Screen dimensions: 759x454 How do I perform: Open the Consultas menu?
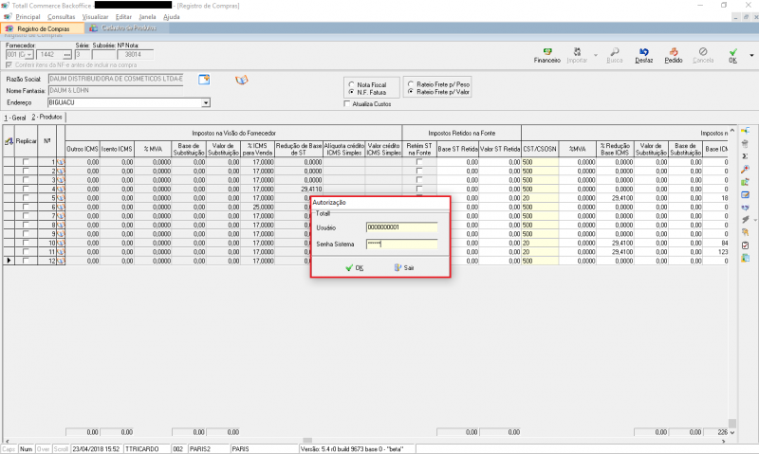tap(61, 17)
